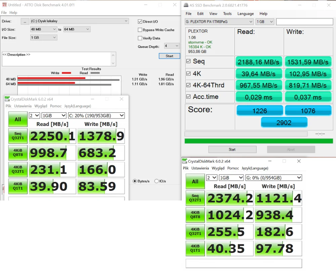
Task: Click the ATTO Description text field
Action: coord(56,59)
